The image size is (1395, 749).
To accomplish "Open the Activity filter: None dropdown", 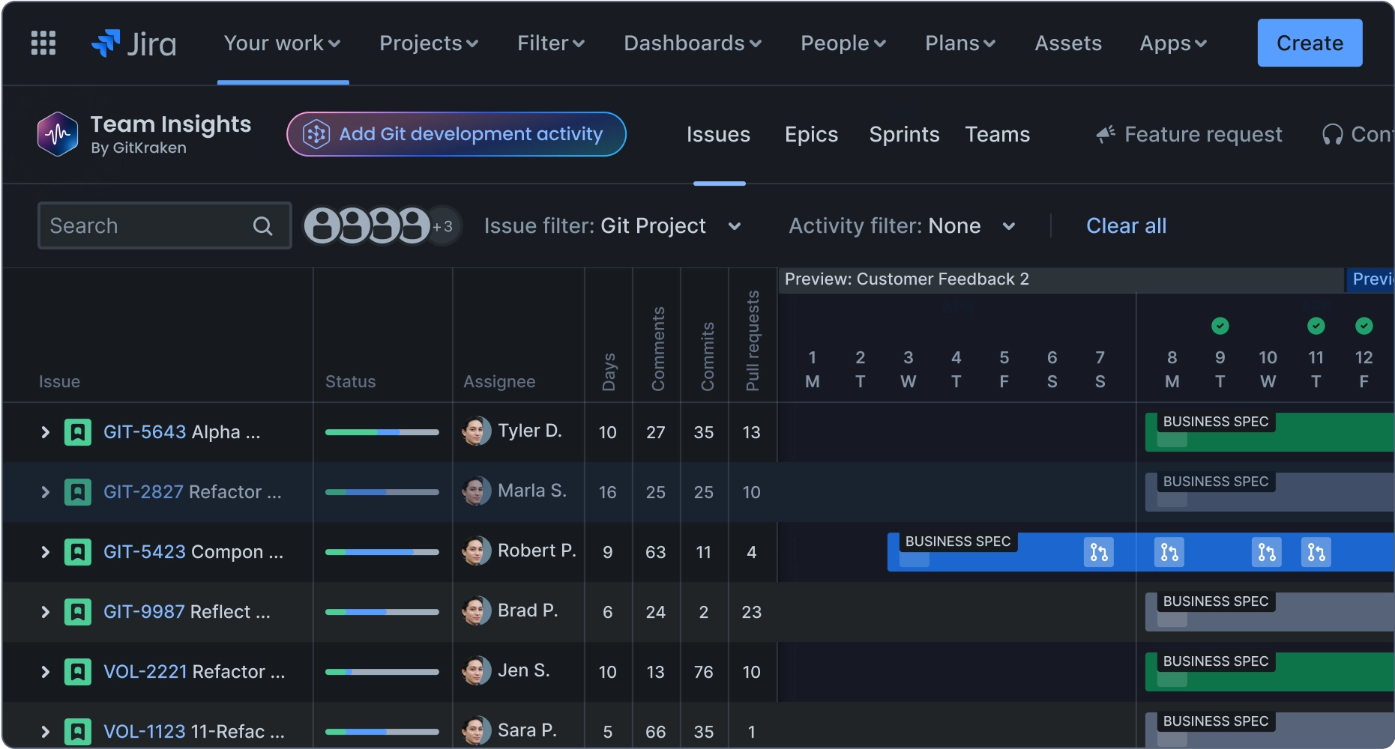I will (x=902, y=226).
